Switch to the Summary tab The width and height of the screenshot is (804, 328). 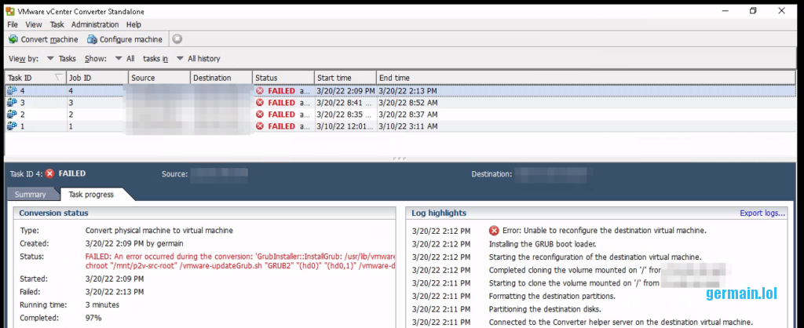(x=31, y=195)
